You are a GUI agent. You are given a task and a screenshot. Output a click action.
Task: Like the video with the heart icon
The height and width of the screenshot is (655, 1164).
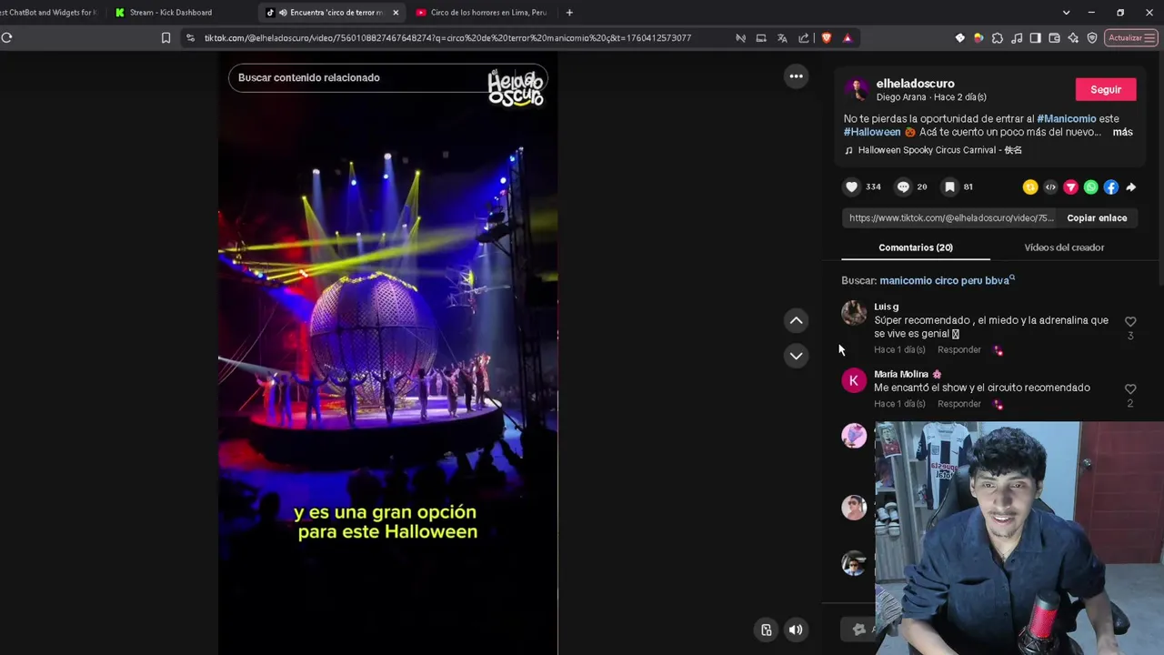click(x=851, y=186)
